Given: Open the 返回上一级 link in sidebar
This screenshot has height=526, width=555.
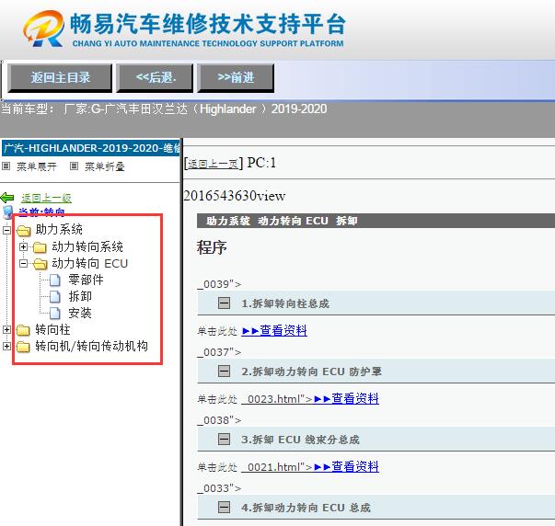Looking at the screenshot, I should click(x=46, y=198).
